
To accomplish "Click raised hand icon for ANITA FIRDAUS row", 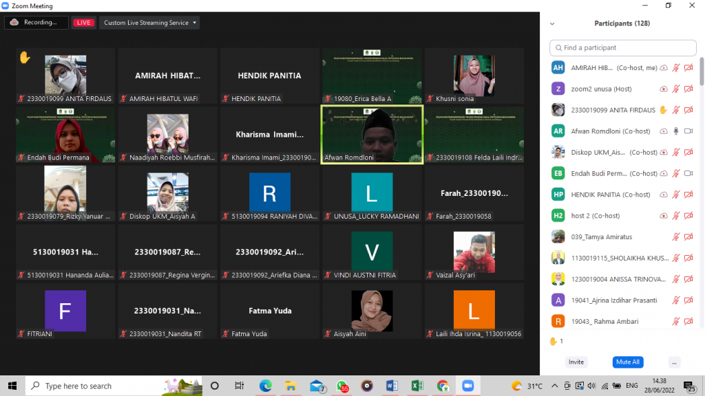I will 663,110.
